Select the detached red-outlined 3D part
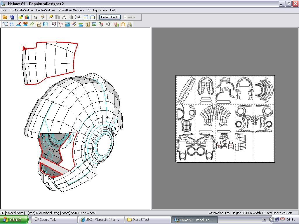 coord(50,63)
